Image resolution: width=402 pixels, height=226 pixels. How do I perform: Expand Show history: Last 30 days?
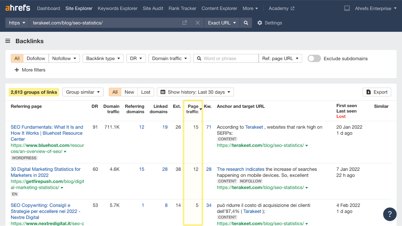(195, 92)
